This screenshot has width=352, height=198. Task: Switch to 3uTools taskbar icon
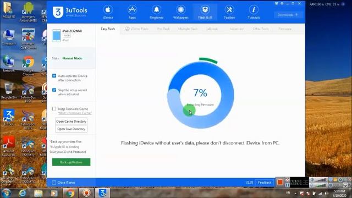pyautogui.click(x=103, y=193)
